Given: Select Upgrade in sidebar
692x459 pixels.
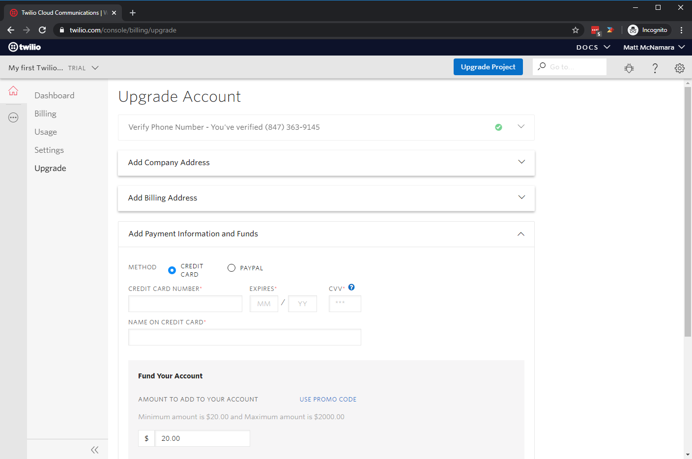Looking at the screenshot, I should click(50, 168).
